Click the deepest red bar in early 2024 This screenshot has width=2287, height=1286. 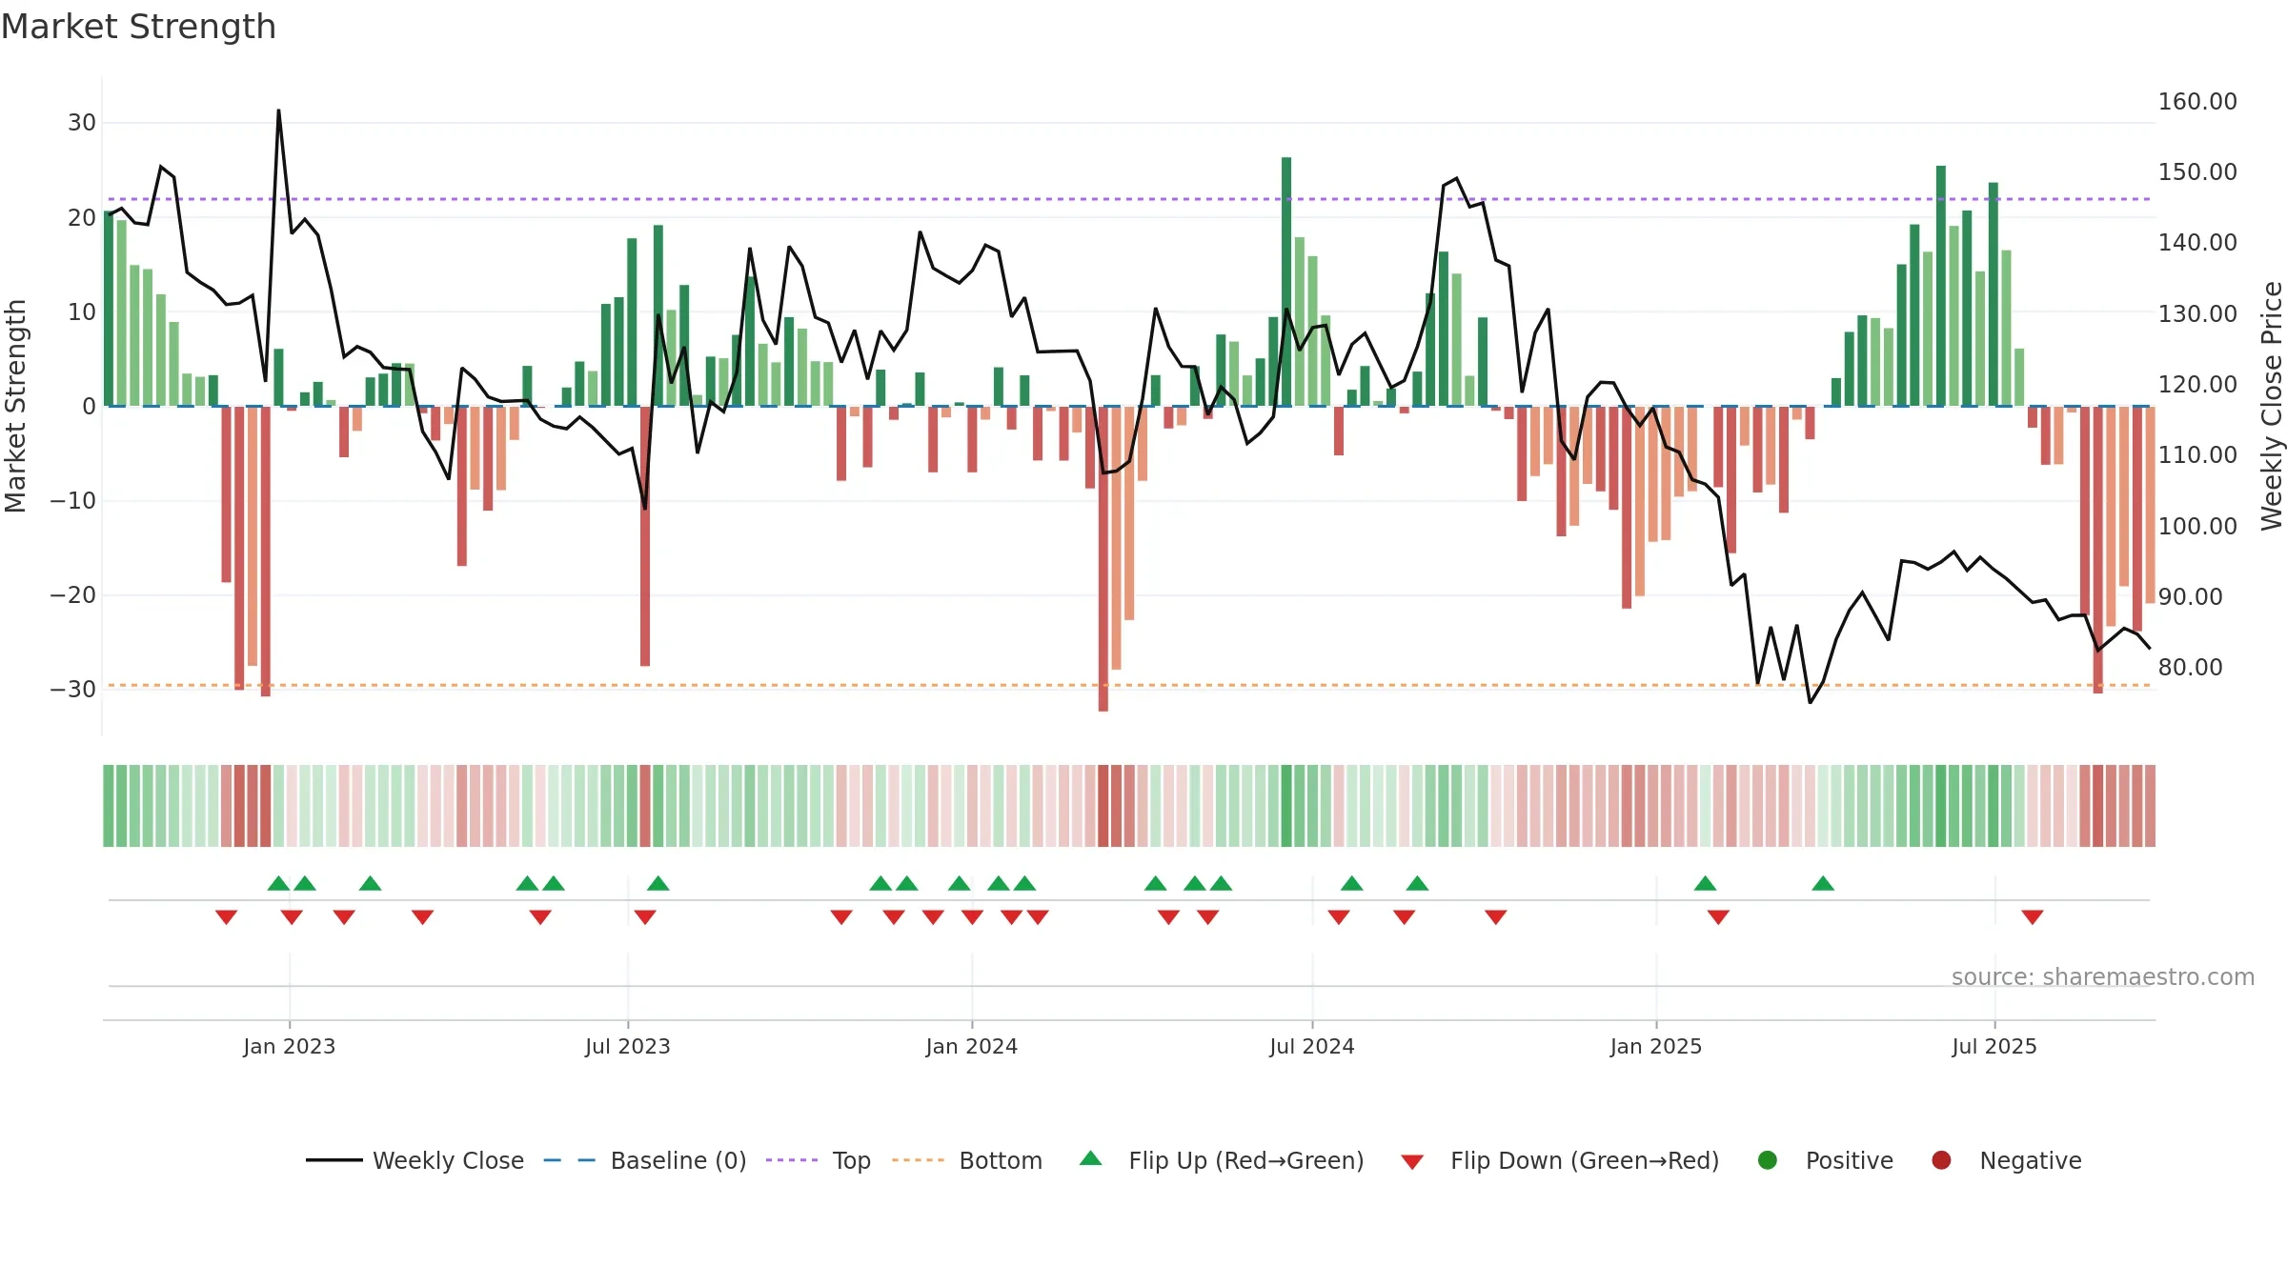click(1103, 559)
